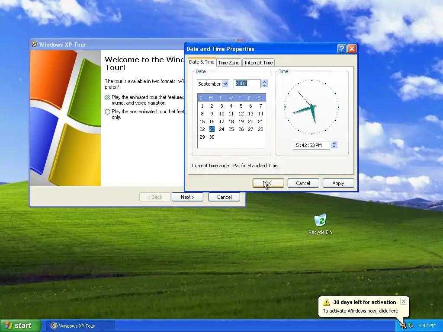Image resolution: width=443 pixels, height=332 pixels.
Task: Select day 18 in the calendar
Action: [x=231, y=121]
